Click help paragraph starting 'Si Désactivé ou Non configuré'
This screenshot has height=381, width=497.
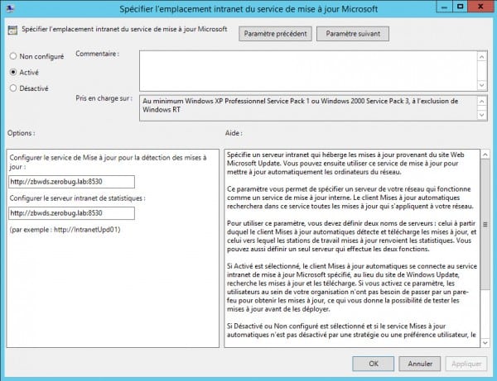352,330
